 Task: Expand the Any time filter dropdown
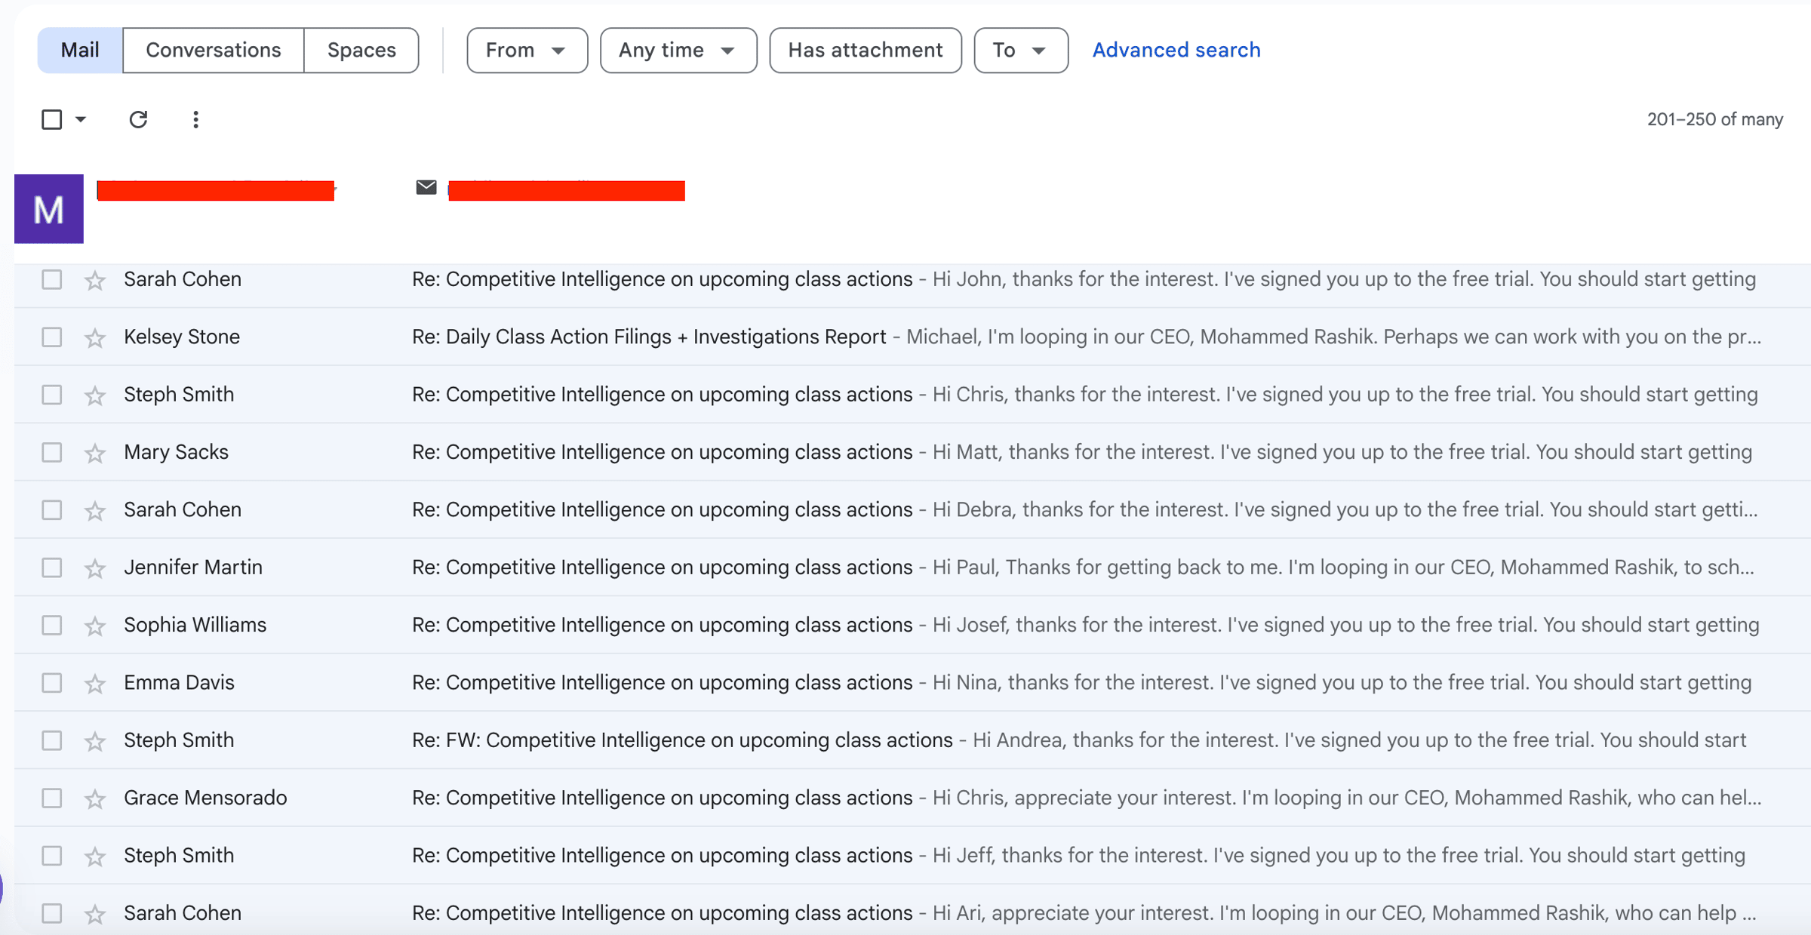678,50
